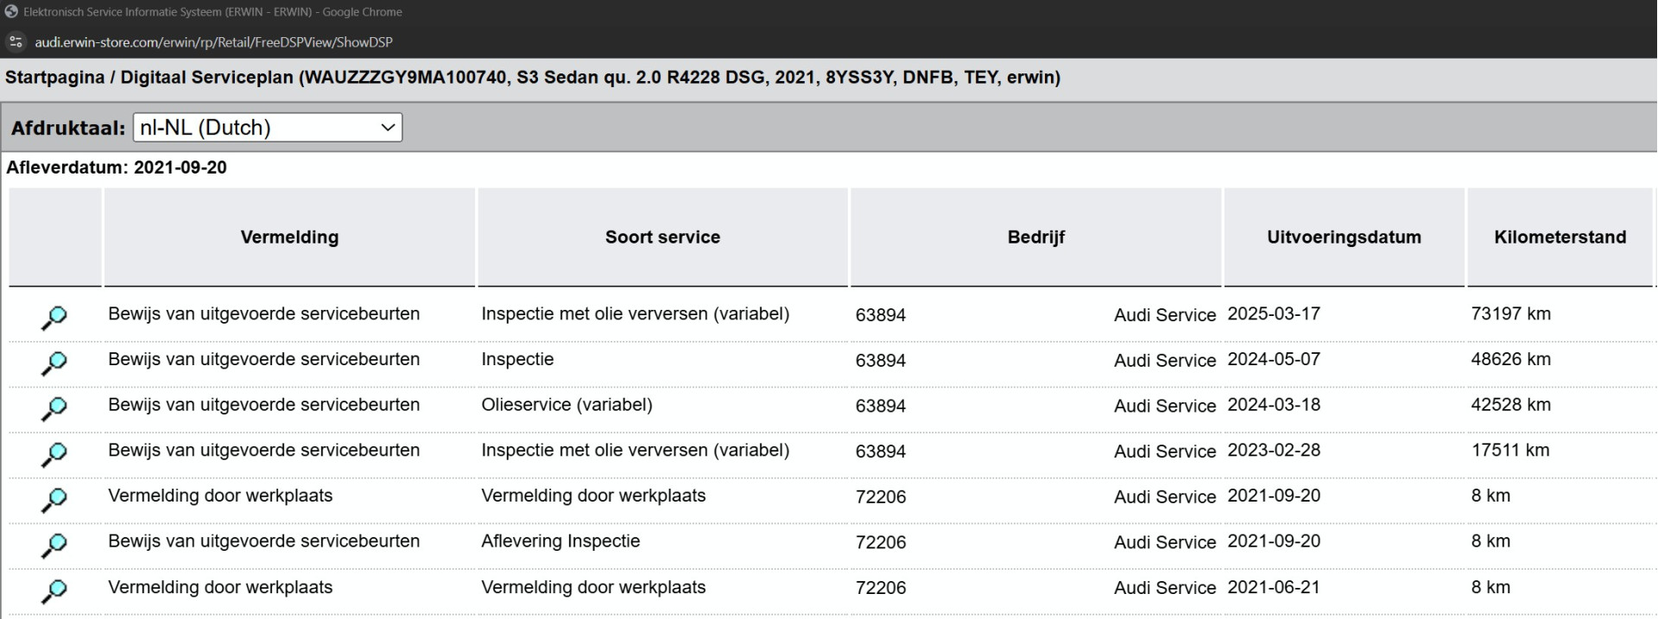Click the Olieservice (variabel) cell
The image size is (1658, 619).
coord(566,405)
